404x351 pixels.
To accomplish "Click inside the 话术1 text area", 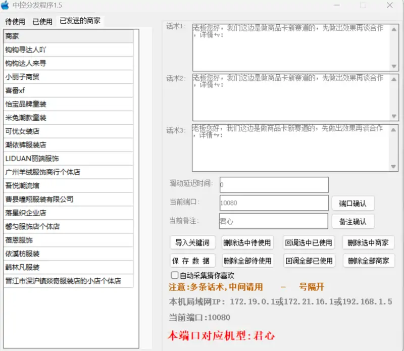I will (x=288, y=45).
